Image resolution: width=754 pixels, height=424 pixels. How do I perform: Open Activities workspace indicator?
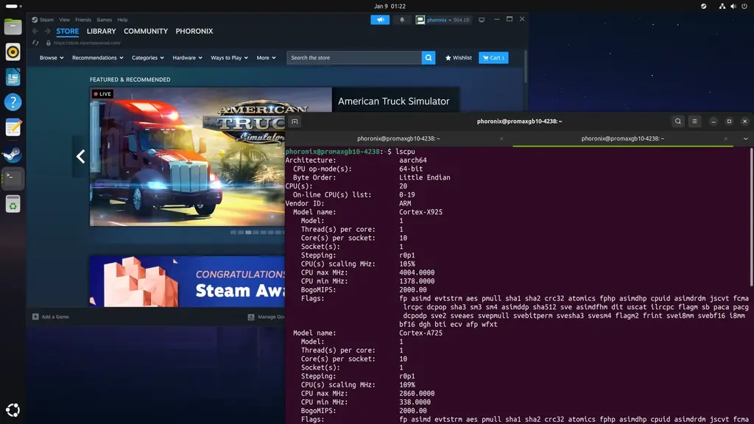click(13, 6)
